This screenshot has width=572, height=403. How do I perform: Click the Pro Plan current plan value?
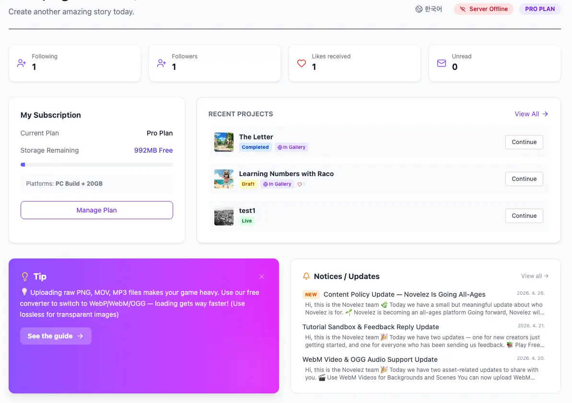[x=159, y=133]
